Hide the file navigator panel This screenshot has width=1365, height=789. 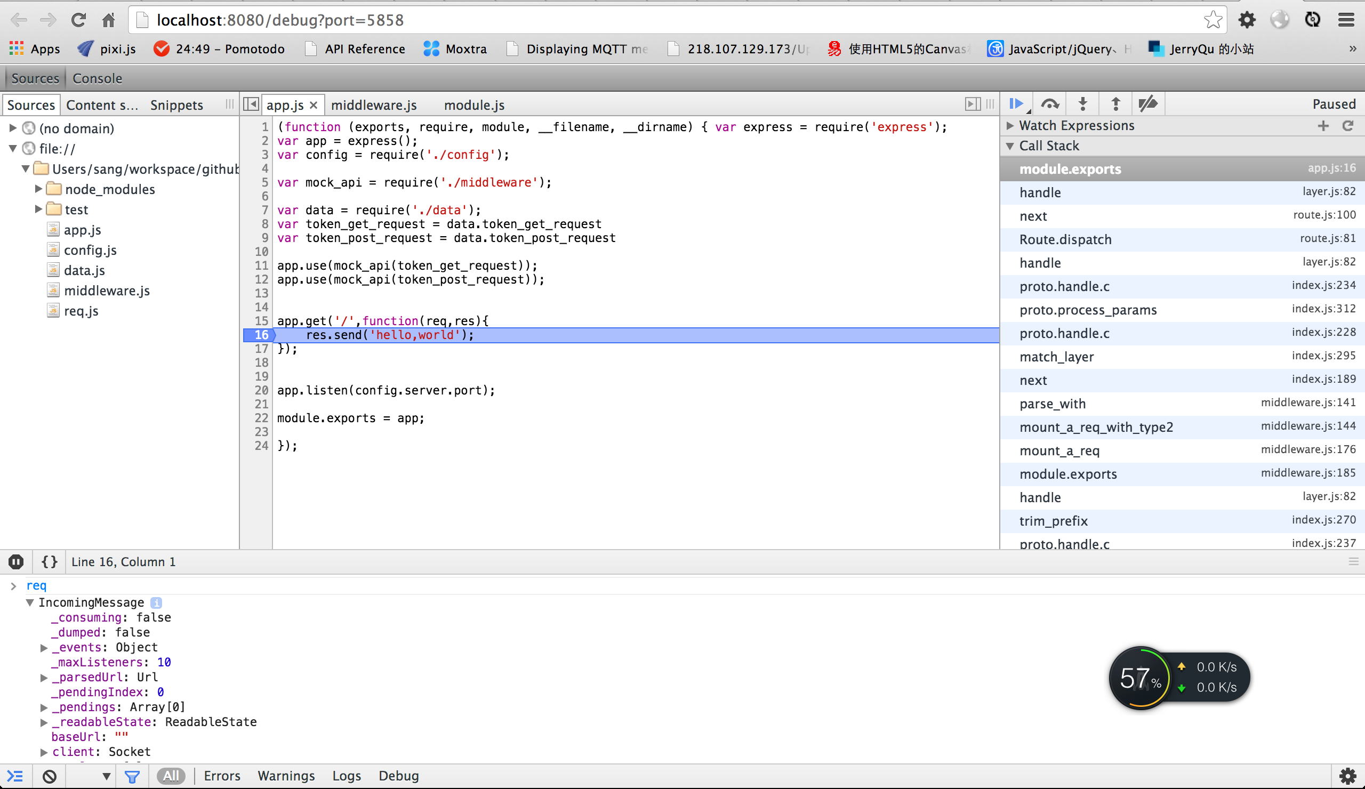click(x=251, y=104)
